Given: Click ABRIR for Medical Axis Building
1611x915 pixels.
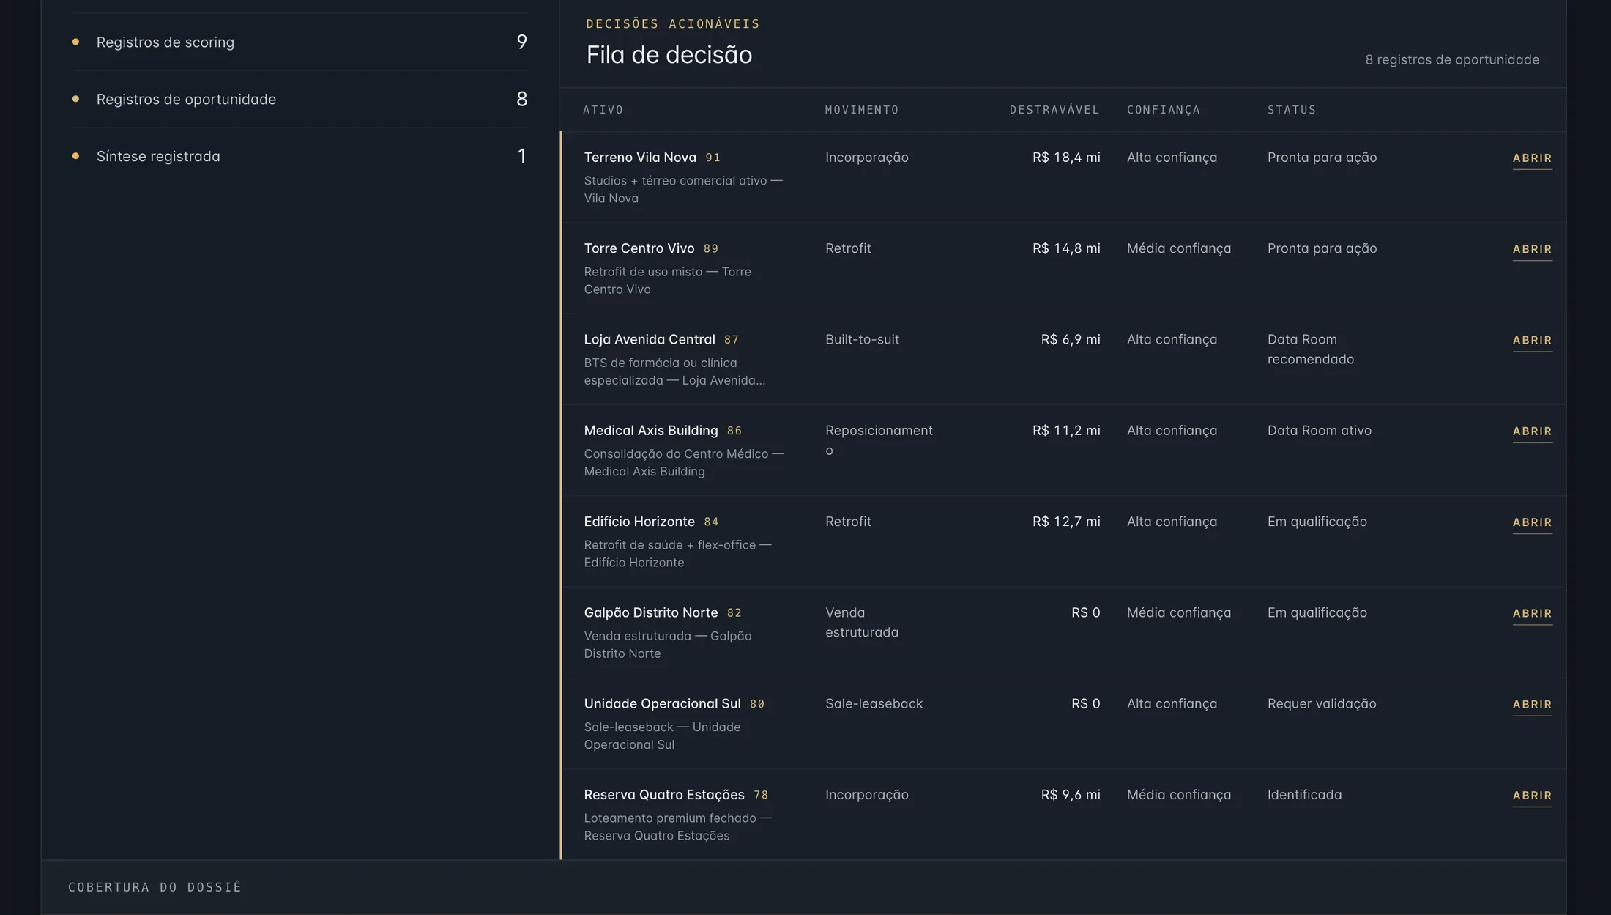Looking at the screenshot, I should 1532,431.
